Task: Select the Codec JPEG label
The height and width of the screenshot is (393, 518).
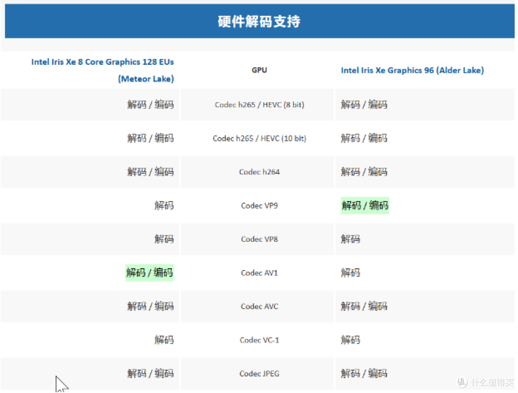Action: [259, 373]
